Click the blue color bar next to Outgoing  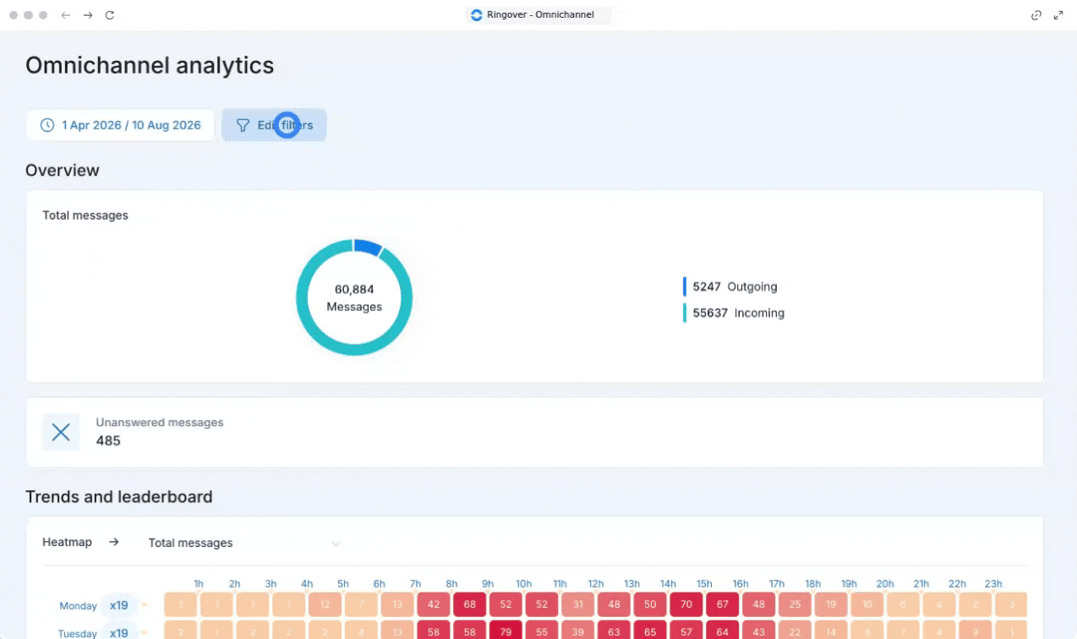point(685,287)
